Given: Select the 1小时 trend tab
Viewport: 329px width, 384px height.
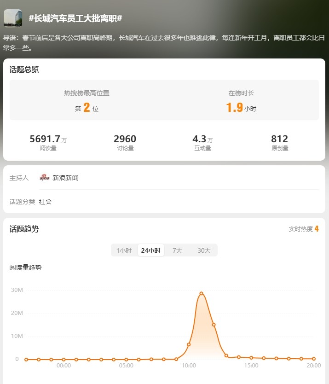Looking at the screenshot, I should pyautogui.click(x=124, y=250).
